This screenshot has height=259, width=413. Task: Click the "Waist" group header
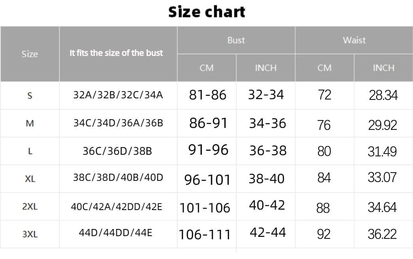point(354,40)
